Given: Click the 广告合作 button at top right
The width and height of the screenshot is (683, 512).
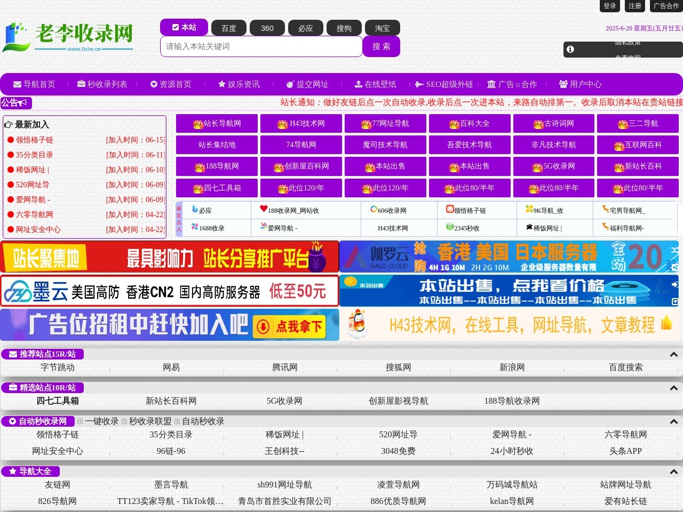Looking at the screenshot, I should coord(666,6).
